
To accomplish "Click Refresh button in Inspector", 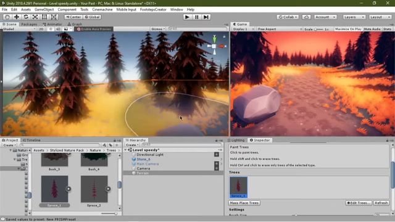I will click(381, 203).
